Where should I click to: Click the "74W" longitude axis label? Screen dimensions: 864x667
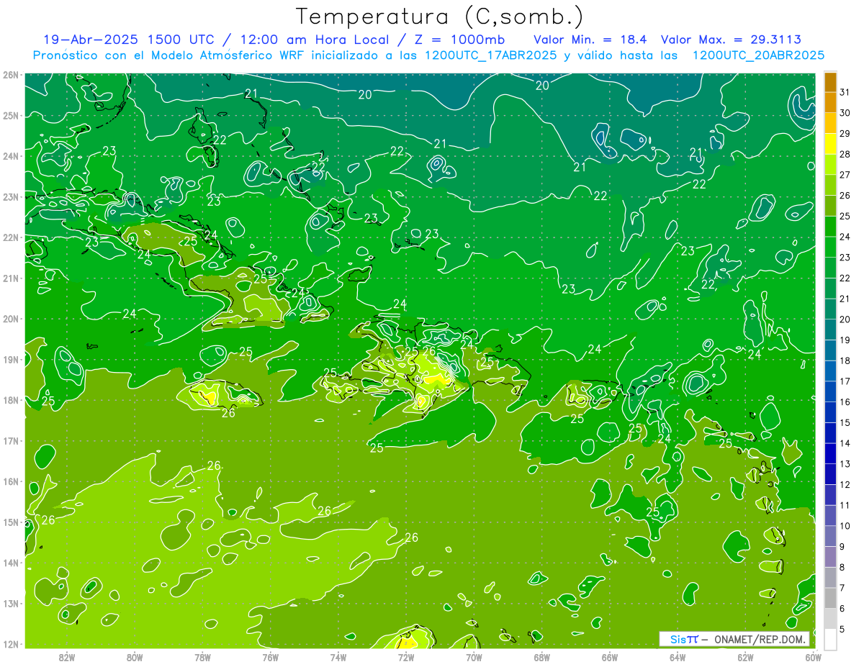[x=338, y=658]
